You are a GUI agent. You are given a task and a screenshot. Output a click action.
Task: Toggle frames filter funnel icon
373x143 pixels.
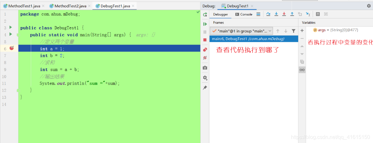coord(294,31)
